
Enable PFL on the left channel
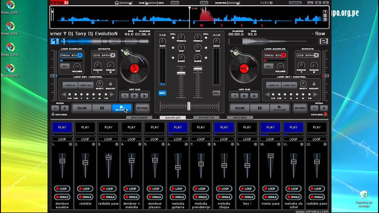click(162, 93)
